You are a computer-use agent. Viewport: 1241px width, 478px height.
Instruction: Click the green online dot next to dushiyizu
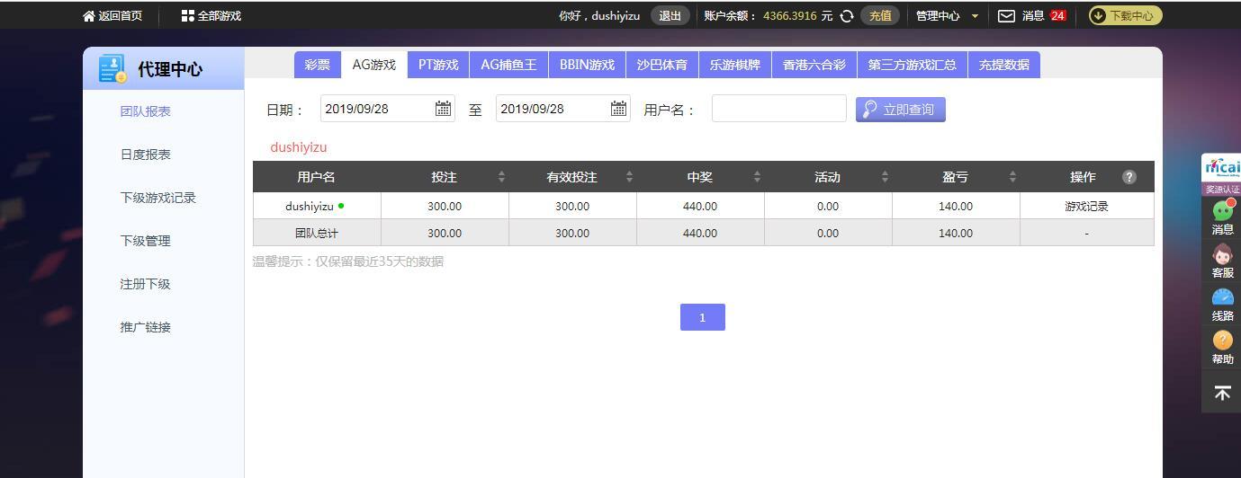(x=341, y=206)
